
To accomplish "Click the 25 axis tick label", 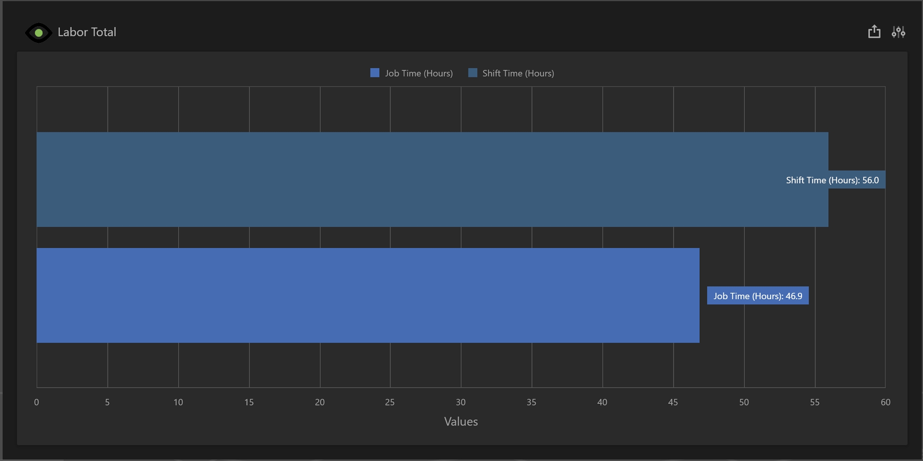I will coord(390,402).
